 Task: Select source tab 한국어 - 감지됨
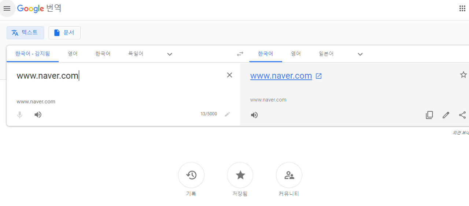pos(33,54)
